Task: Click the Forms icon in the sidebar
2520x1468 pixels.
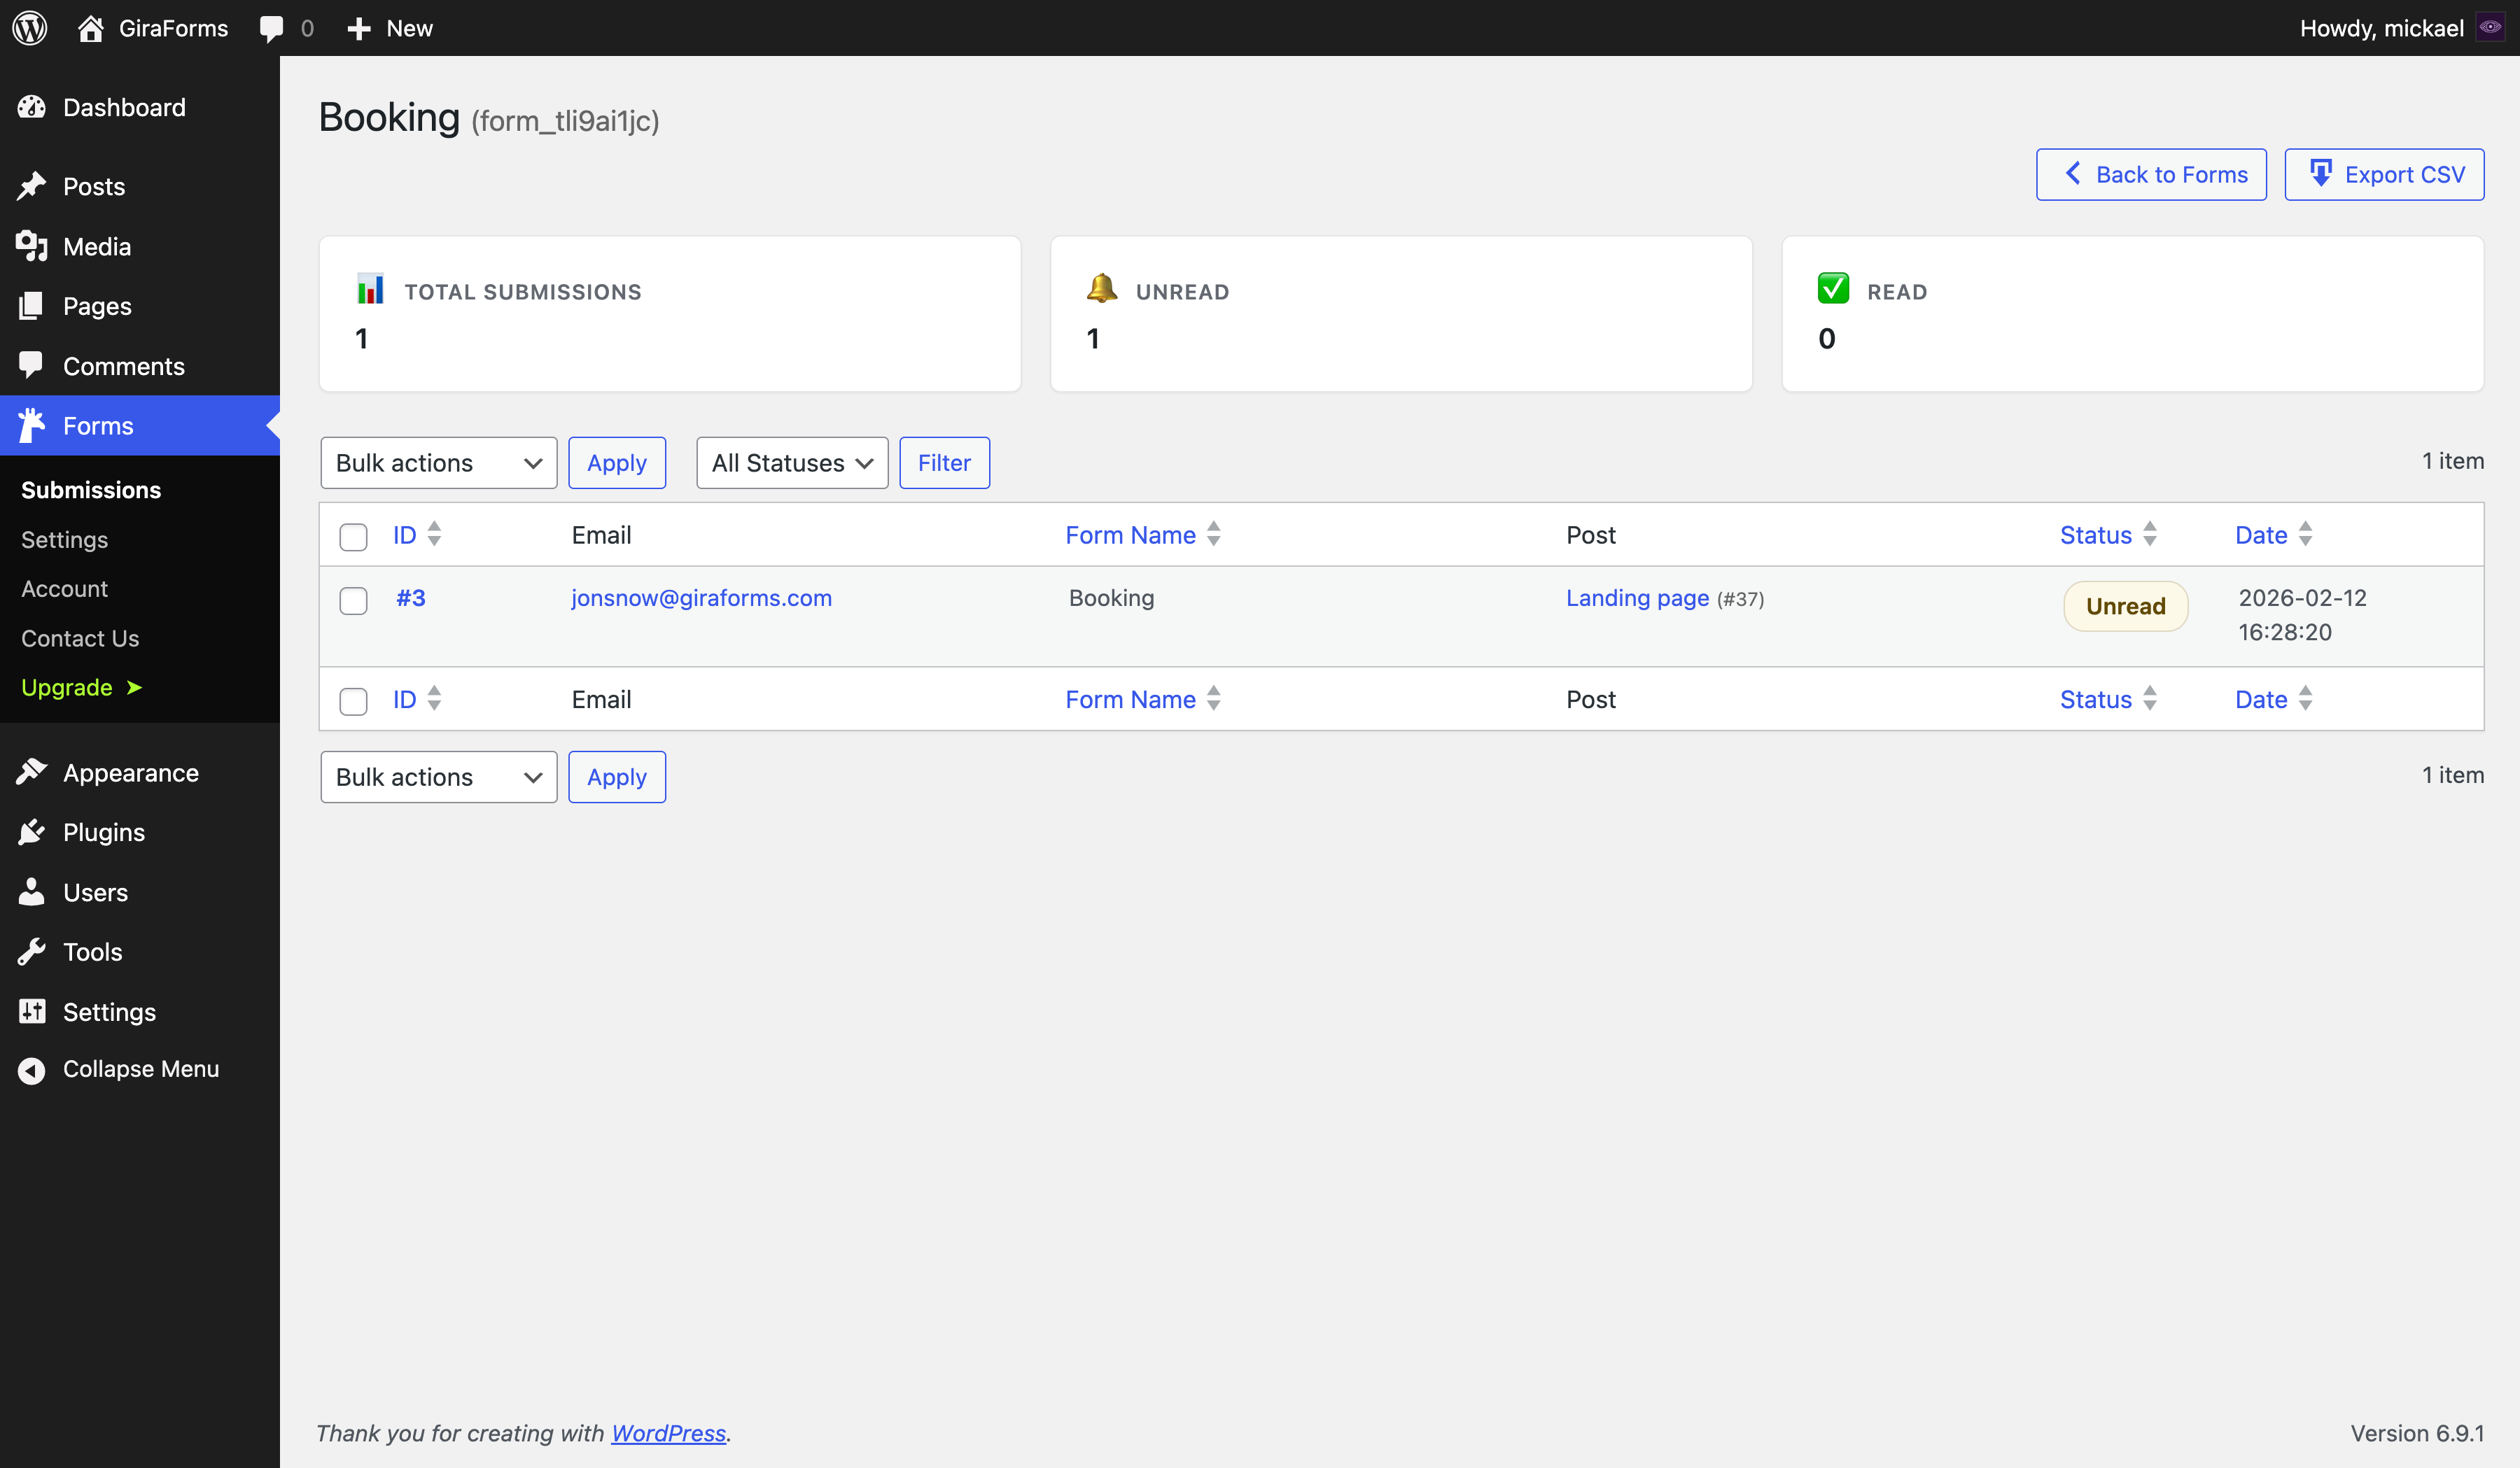Action: pos(31,425)
